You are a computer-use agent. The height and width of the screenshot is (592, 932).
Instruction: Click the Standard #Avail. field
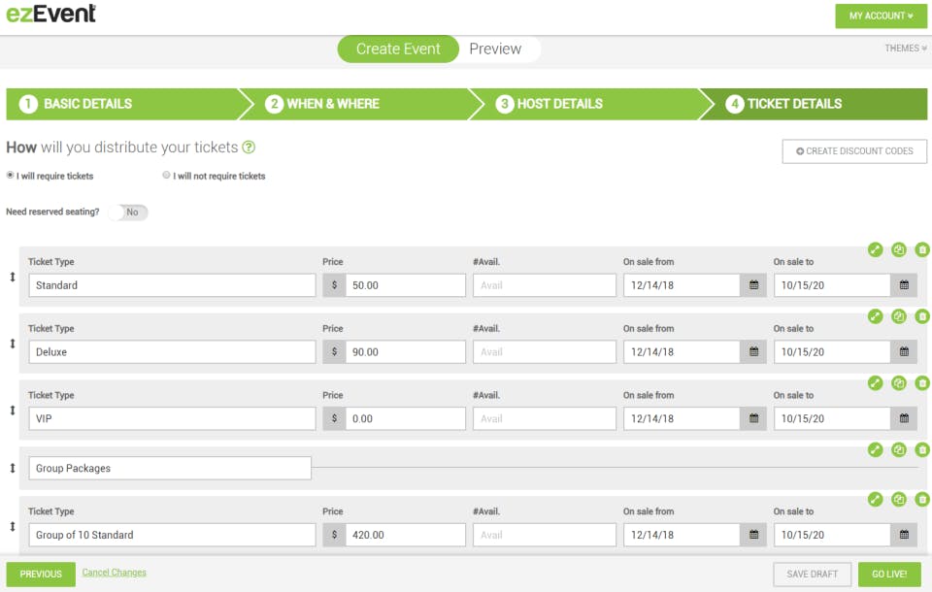[545, 285]
